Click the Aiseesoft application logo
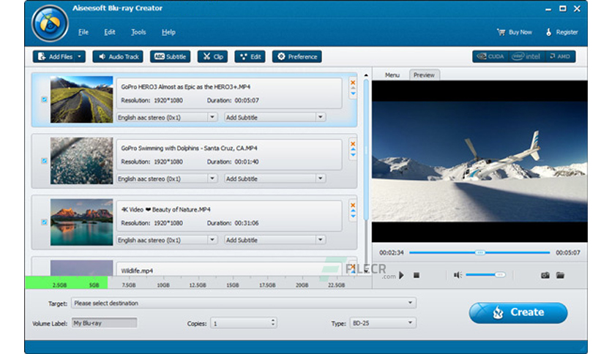Viewport: 612px width, 354px height. coord(50,23)
